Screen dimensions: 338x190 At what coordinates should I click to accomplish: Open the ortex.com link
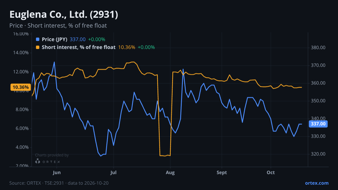(317, 183)
